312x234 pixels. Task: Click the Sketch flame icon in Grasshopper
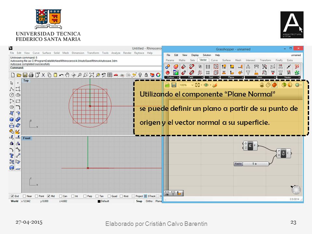coord(215,85)
